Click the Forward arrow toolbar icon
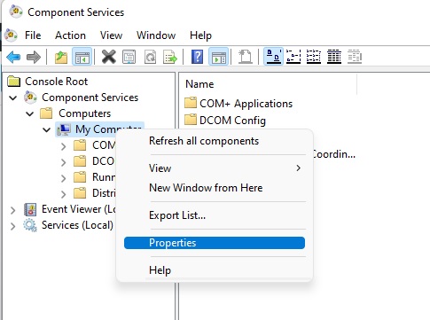Screen dimensions: 430x320 [34, 57]
